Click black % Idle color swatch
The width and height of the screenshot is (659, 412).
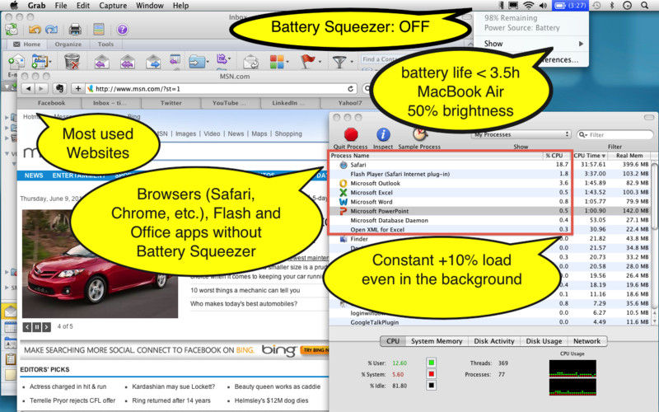tap(431, 386)
